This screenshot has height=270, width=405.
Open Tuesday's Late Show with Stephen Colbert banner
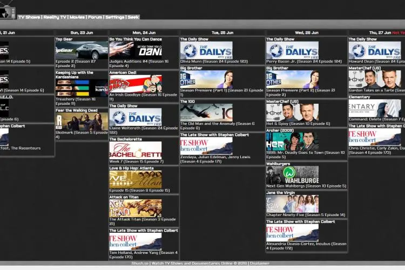click(x=206, y=146)
